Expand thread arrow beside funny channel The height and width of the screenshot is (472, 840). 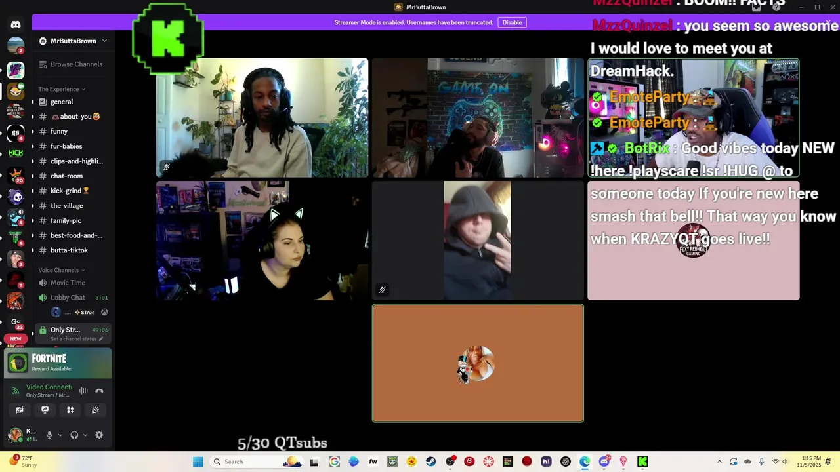[33, 132]
